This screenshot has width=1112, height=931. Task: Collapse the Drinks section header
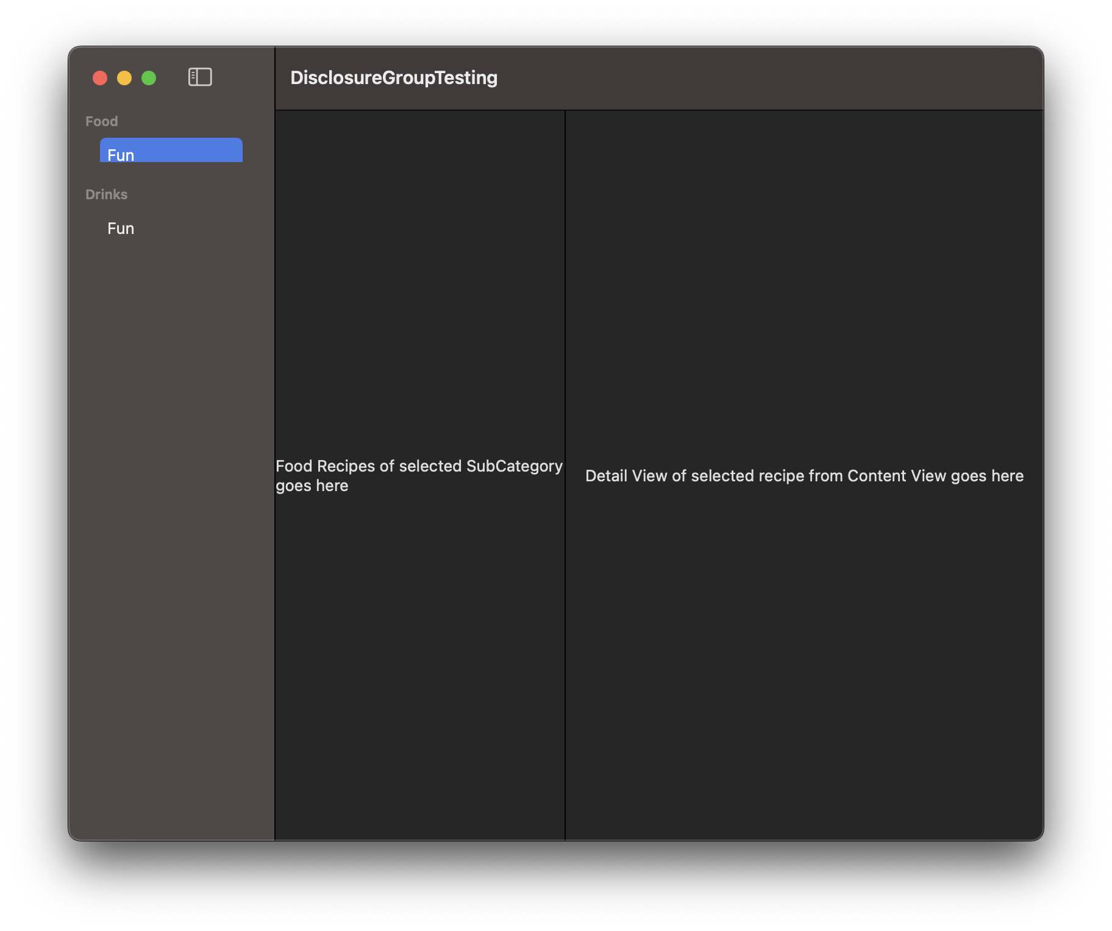click(x=107, y=194)
